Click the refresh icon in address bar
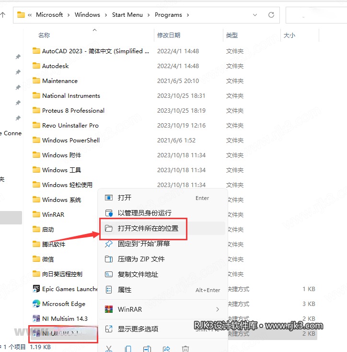The width and height of the screenshot is (347, 352). pyautogui.click(x=271, y=15)
